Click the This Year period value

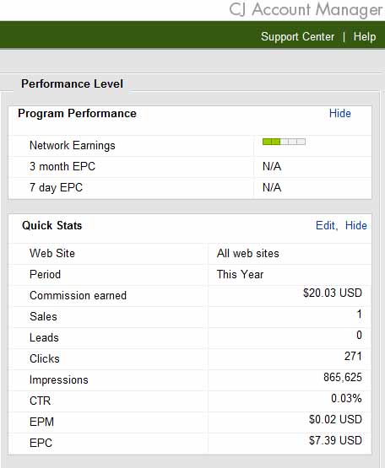(240, 274)
